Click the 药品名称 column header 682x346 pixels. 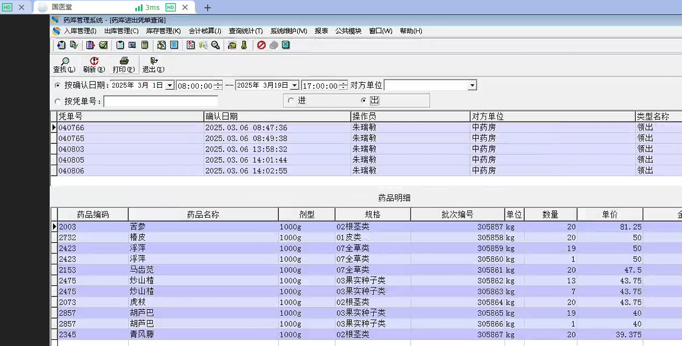pyautogui.click(x=203, y=215)
